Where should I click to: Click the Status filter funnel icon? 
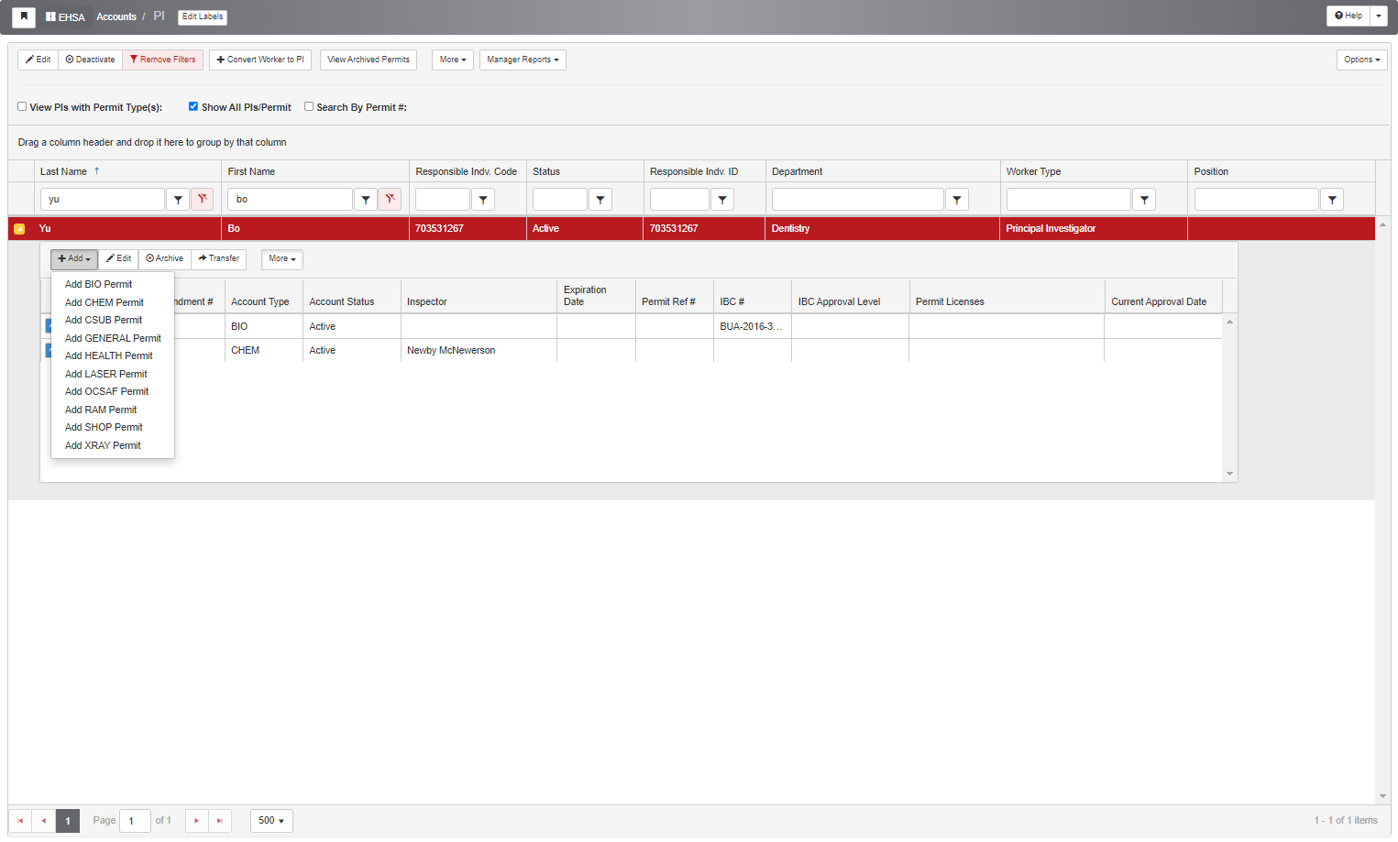[600, 199]
